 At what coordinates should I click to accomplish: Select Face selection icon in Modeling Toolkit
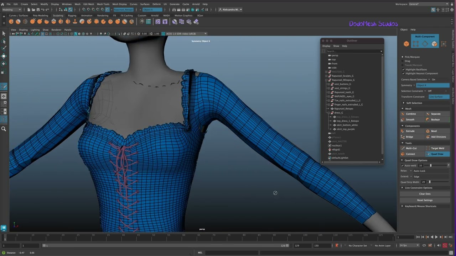[x=434, y=44]
